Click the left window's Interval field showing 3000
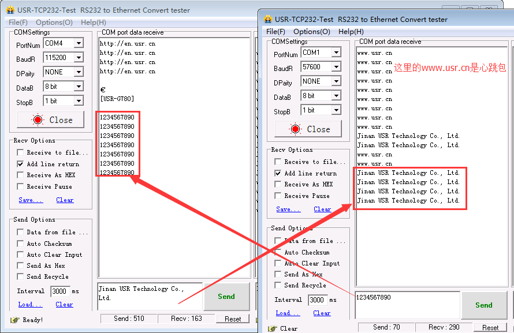The width and height of the screenshot is (514, 333). pos(60,291)
